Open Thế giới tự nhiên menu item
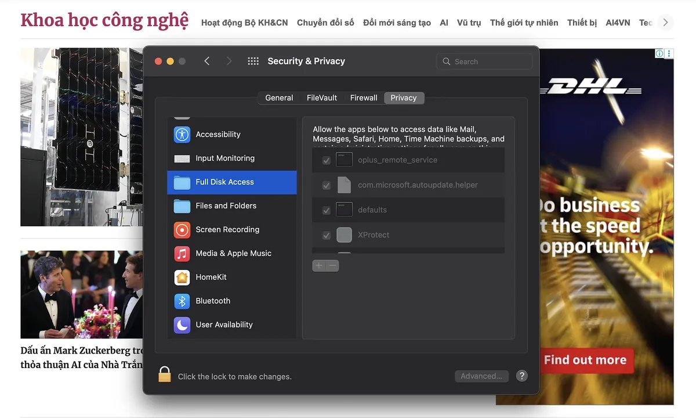This screenshot has height=418, width=696. (524, 23)
